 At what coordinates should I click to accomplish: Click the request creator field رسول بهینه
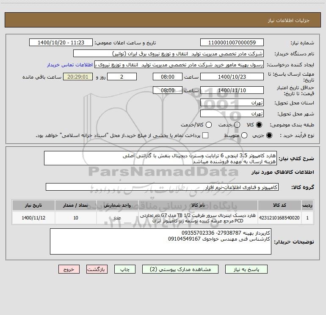click(x=179, y=65)
